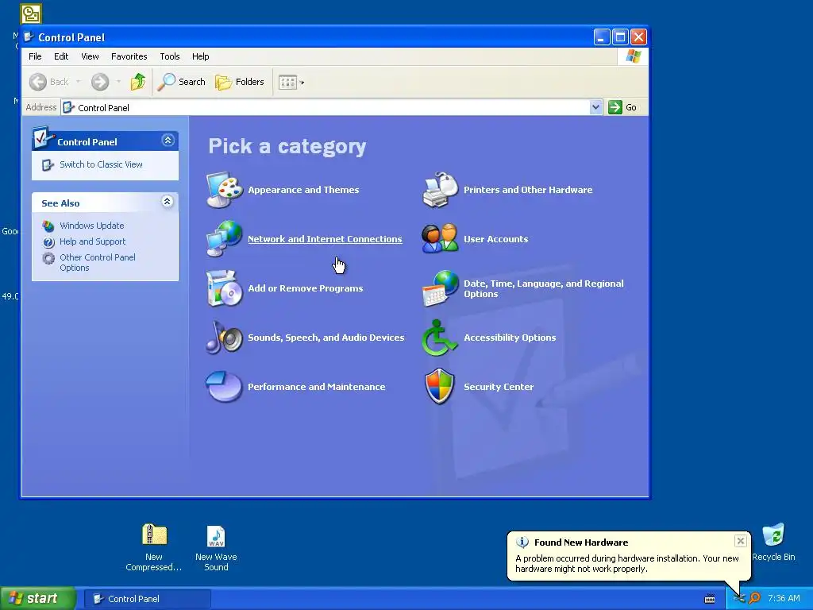This screenshot has height=610, width=813.
Task: Click the Help and Support question mark icon
Action: tap(48, 242)
